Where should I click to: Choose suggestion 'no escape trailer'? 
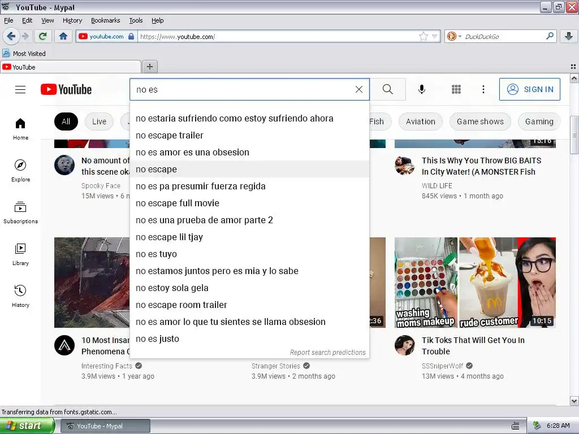(x=249, y=136)
